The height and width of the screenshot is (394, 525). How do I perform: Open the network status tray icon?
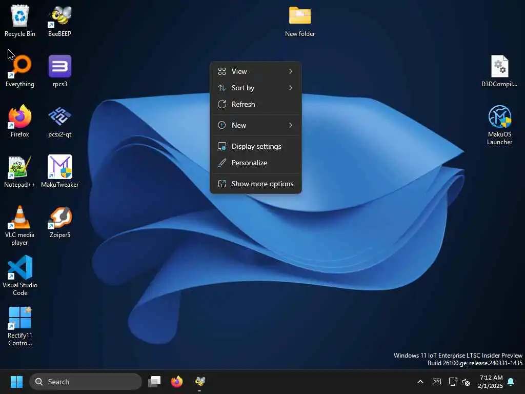[x=453, y=382]
